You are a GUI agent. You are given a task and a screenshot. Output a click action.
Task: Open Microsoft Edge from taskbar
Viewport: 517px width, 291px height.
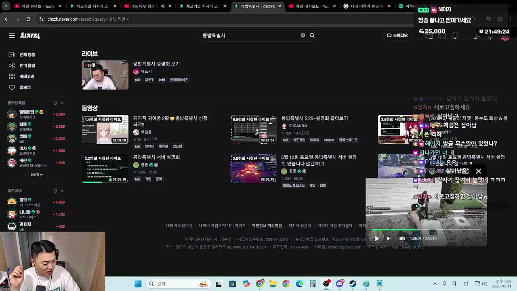click(299, 284)
